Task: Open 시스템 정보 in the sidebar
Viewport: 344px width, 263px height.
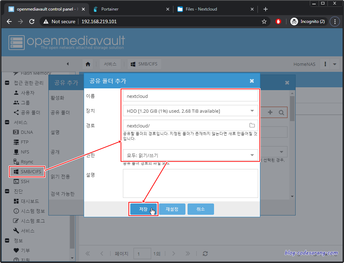Action: [x=29, y=211]
